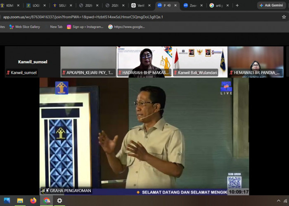
Task: Close the Verif tab
Action: click(x=149, y=5)
